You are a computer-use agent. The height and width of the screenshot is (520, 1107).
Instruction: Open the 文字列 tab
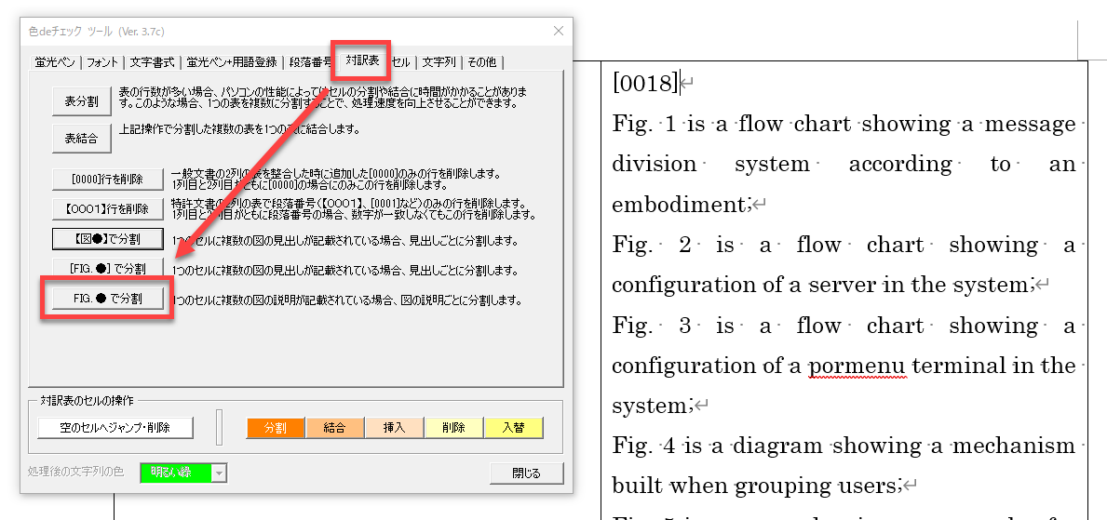pos(439,62)
